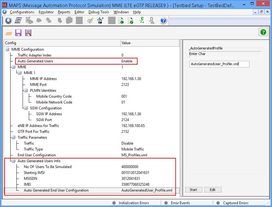The height and width of the screenshot is (207, 272).
Task: Select Auto Generated End User Configuration row
Action: [x=92, y=190]
